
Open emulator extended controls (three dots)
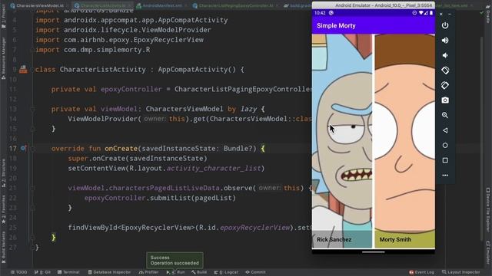[445, 176]
